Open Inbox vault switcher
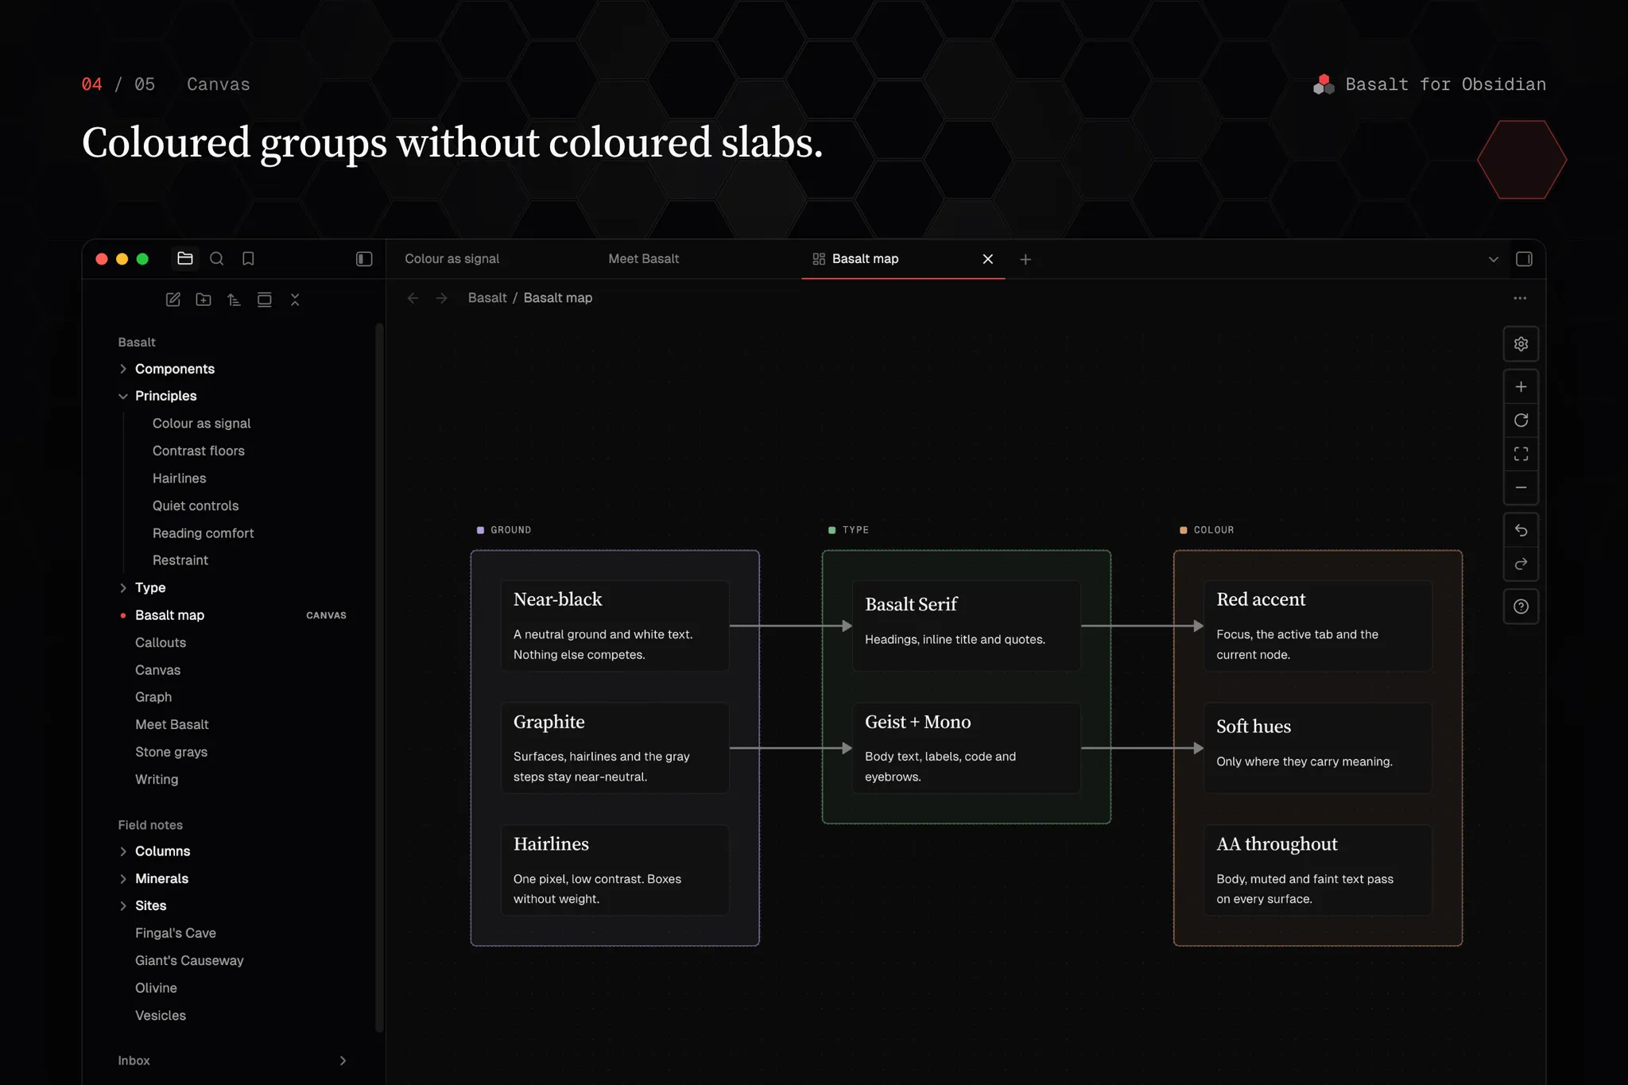 232,1060
